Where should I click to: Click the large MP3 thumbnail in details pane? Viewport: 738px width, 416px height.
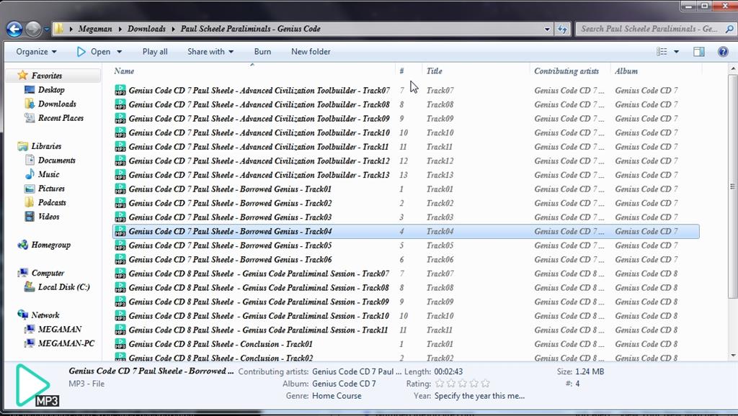click(x=37, y=386)
